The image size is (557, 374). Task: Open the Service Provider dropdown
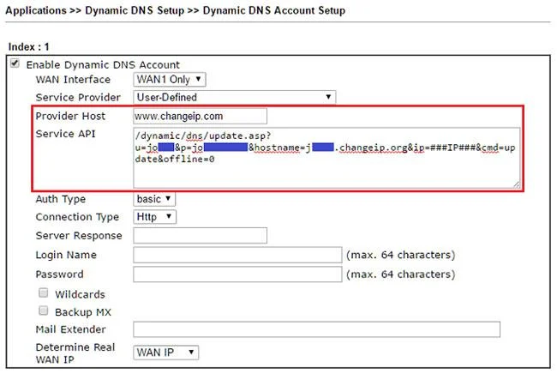pos(235,97)
